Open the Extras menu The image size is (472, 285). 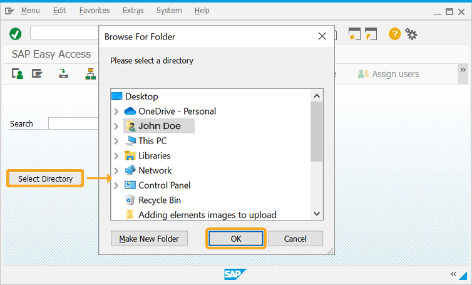point(133,11)
